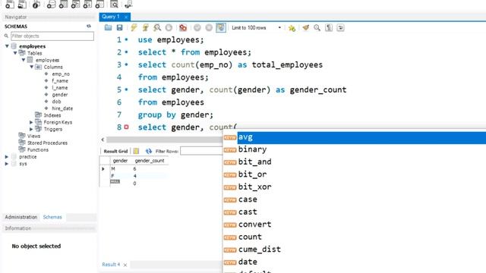Screen dimensions: 486x273
Task: Create a new function via toolbar icon
Action: pos(99,5)
